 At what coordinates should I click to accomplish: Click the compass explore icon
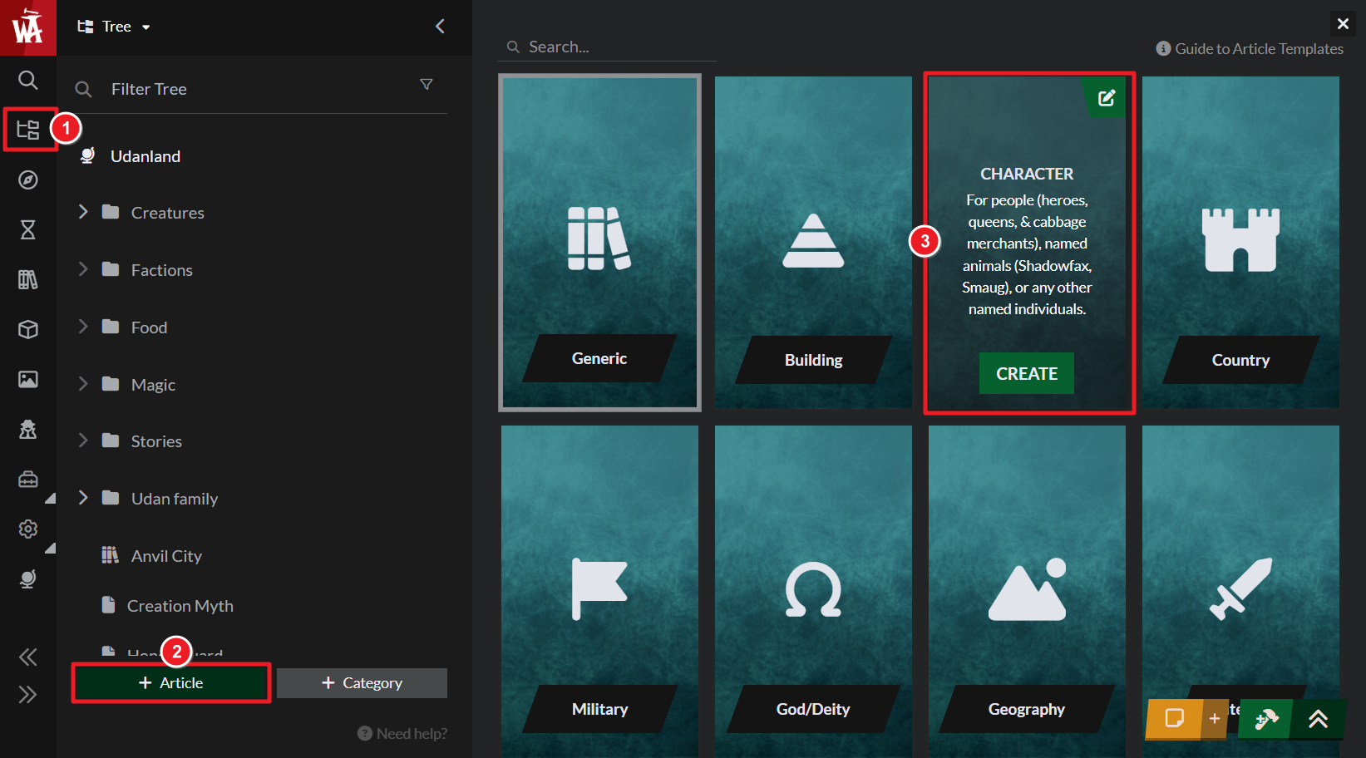(27, 180)
